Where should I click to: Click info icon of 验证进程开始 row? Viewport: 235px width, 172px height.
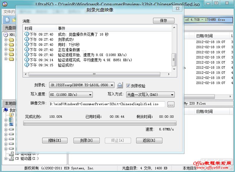(x=27, y=55)
